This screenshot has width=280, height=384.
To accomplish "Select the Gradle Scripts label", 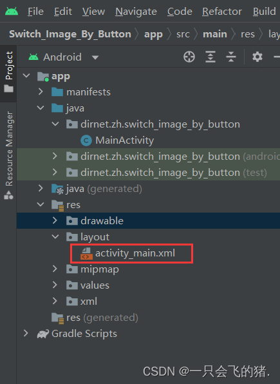I will pyautogui.click(x=84, y=334).
